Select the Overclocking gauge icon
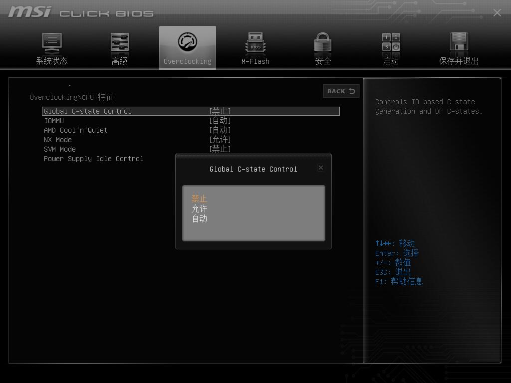 coord(188,42)
